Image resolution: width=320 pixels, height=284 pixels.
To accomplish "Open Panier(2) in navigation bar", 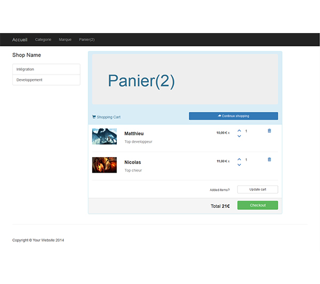I will coord(87,39).
